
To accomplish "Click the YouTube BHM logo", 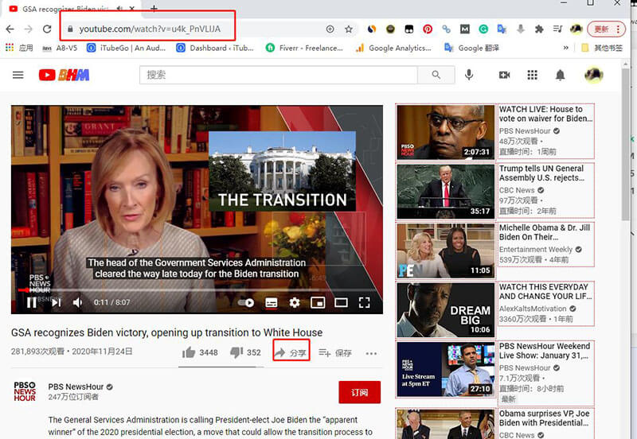I will coord(64,75).
